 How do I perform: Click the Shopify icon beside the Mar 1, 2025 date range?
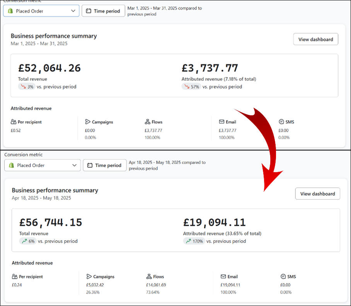[10, 11]
